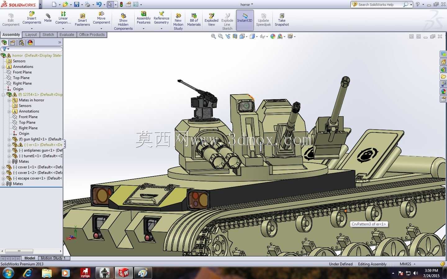The height and width of the screenshot is (279, 447).
Task: Toggle Instant3D mode
Action: (x=245, y=20)
